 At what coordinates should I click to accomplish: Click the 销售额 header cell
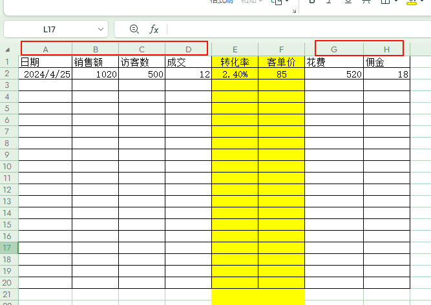(96, 62)
